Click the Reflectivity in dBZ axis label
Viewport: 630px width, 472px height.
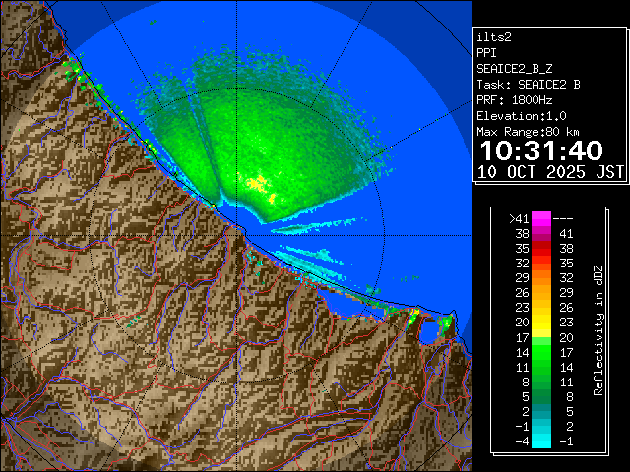[598, 329]
